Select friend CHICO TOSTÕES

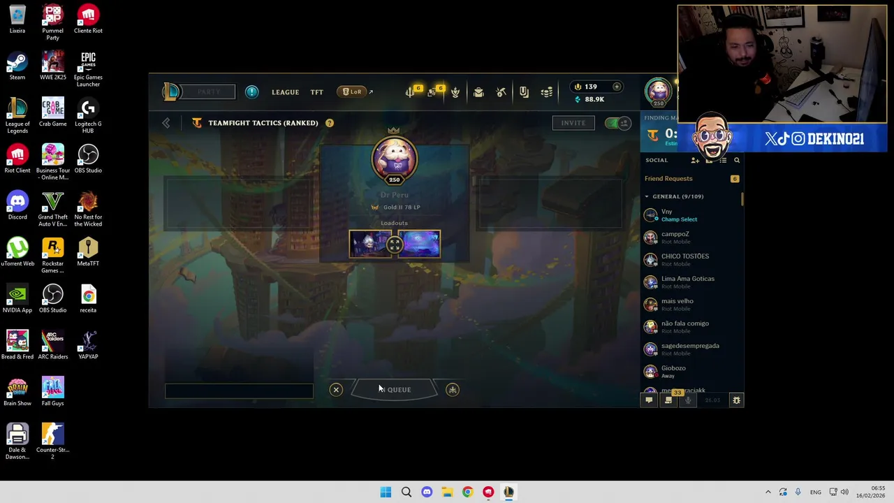click(691, 260)
